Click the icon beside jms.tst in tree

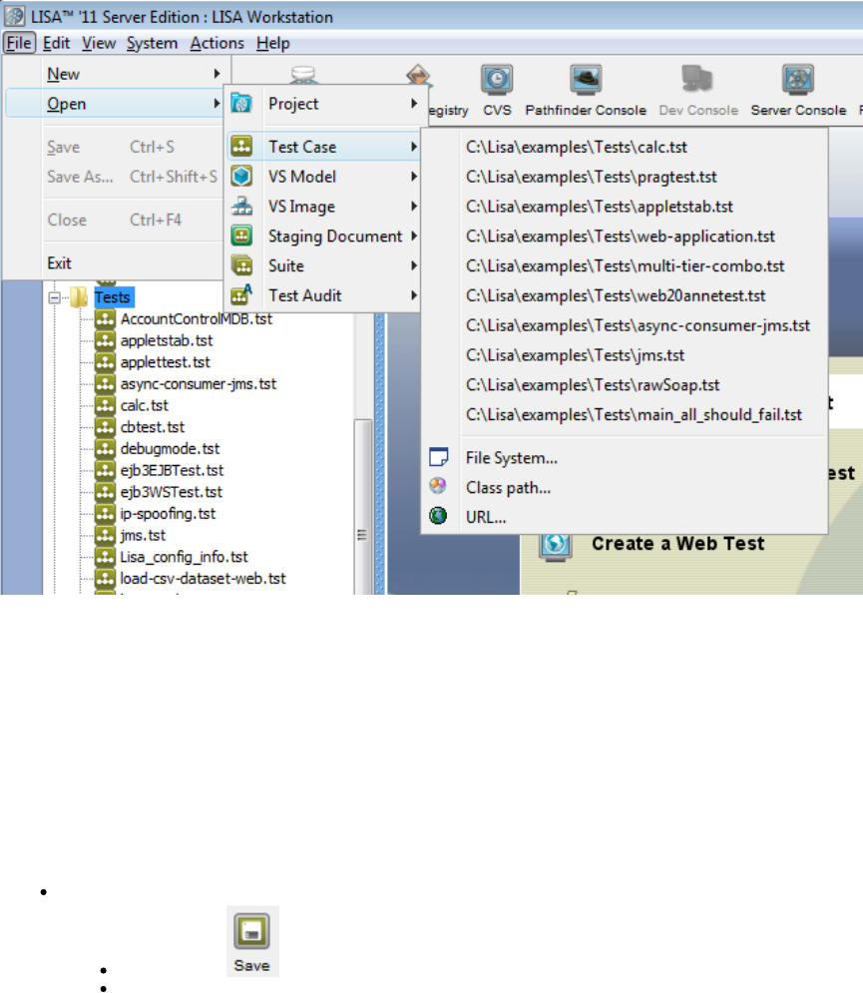[105, 535]
